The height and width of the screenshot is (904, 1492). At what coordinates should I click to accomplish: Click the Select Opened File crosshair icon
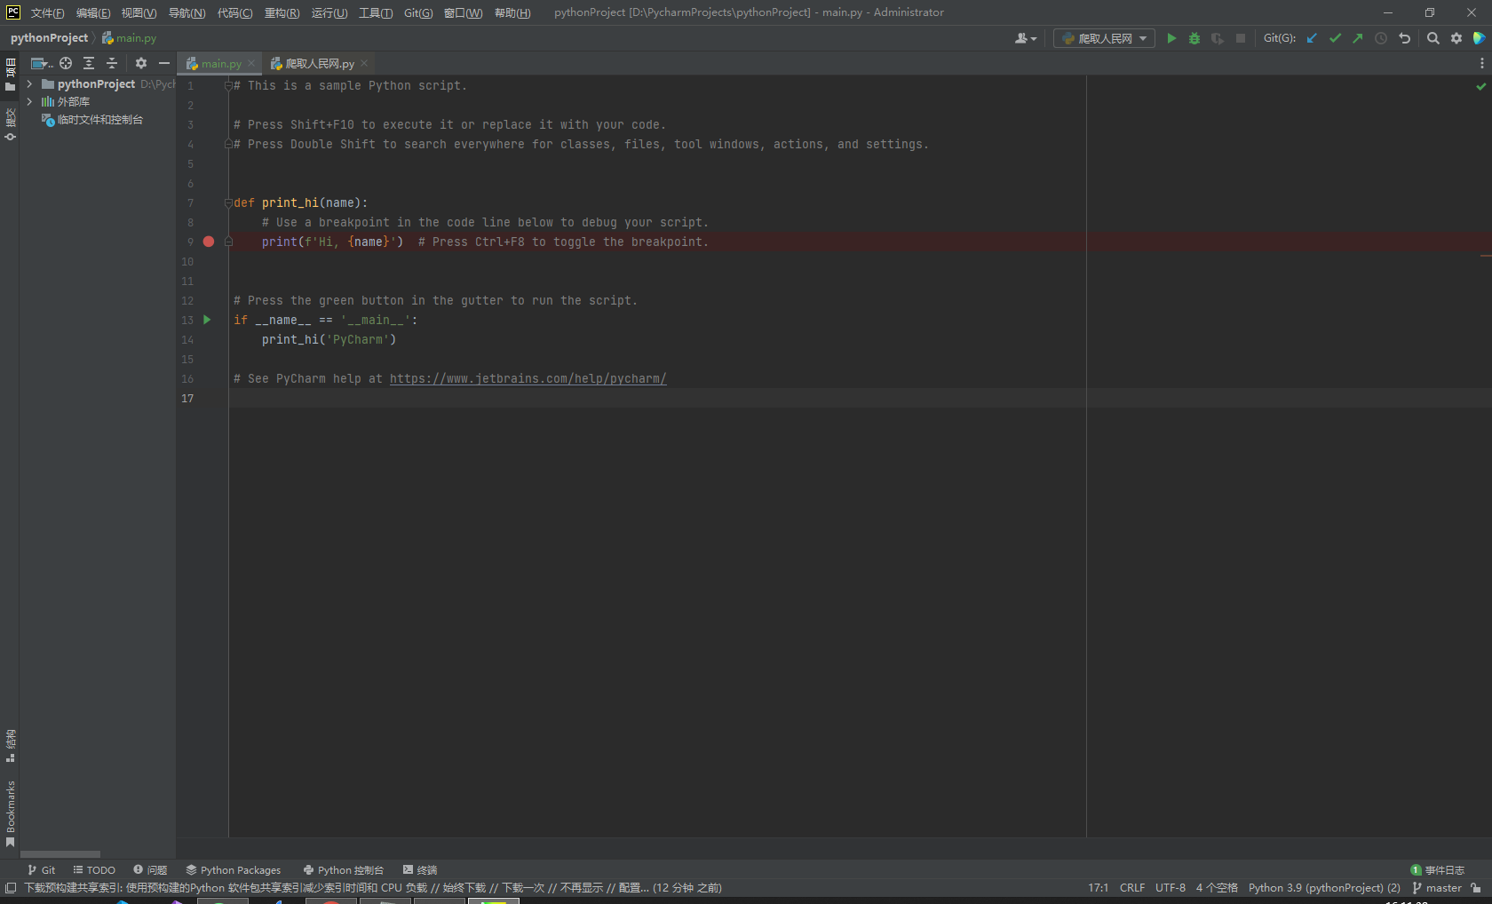66,63
